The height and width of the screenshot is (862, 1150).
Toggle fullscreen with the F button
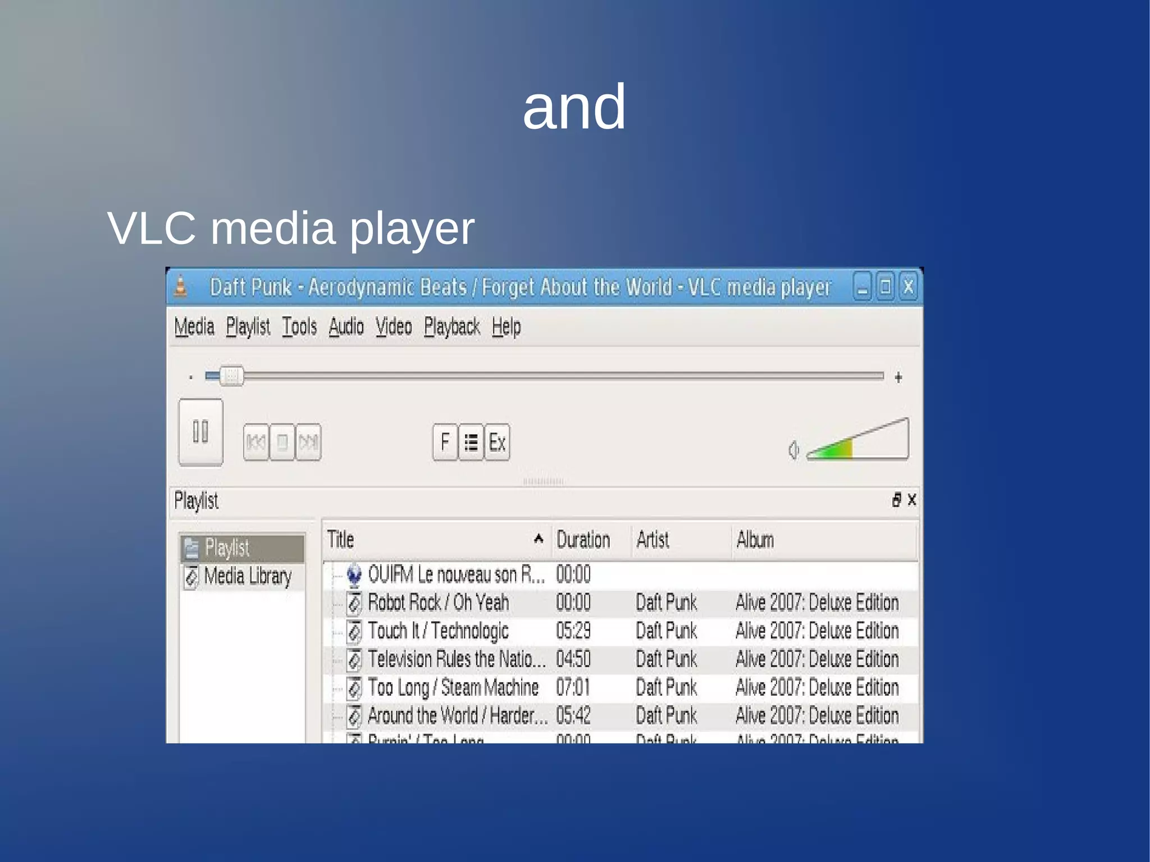[445, 443]
